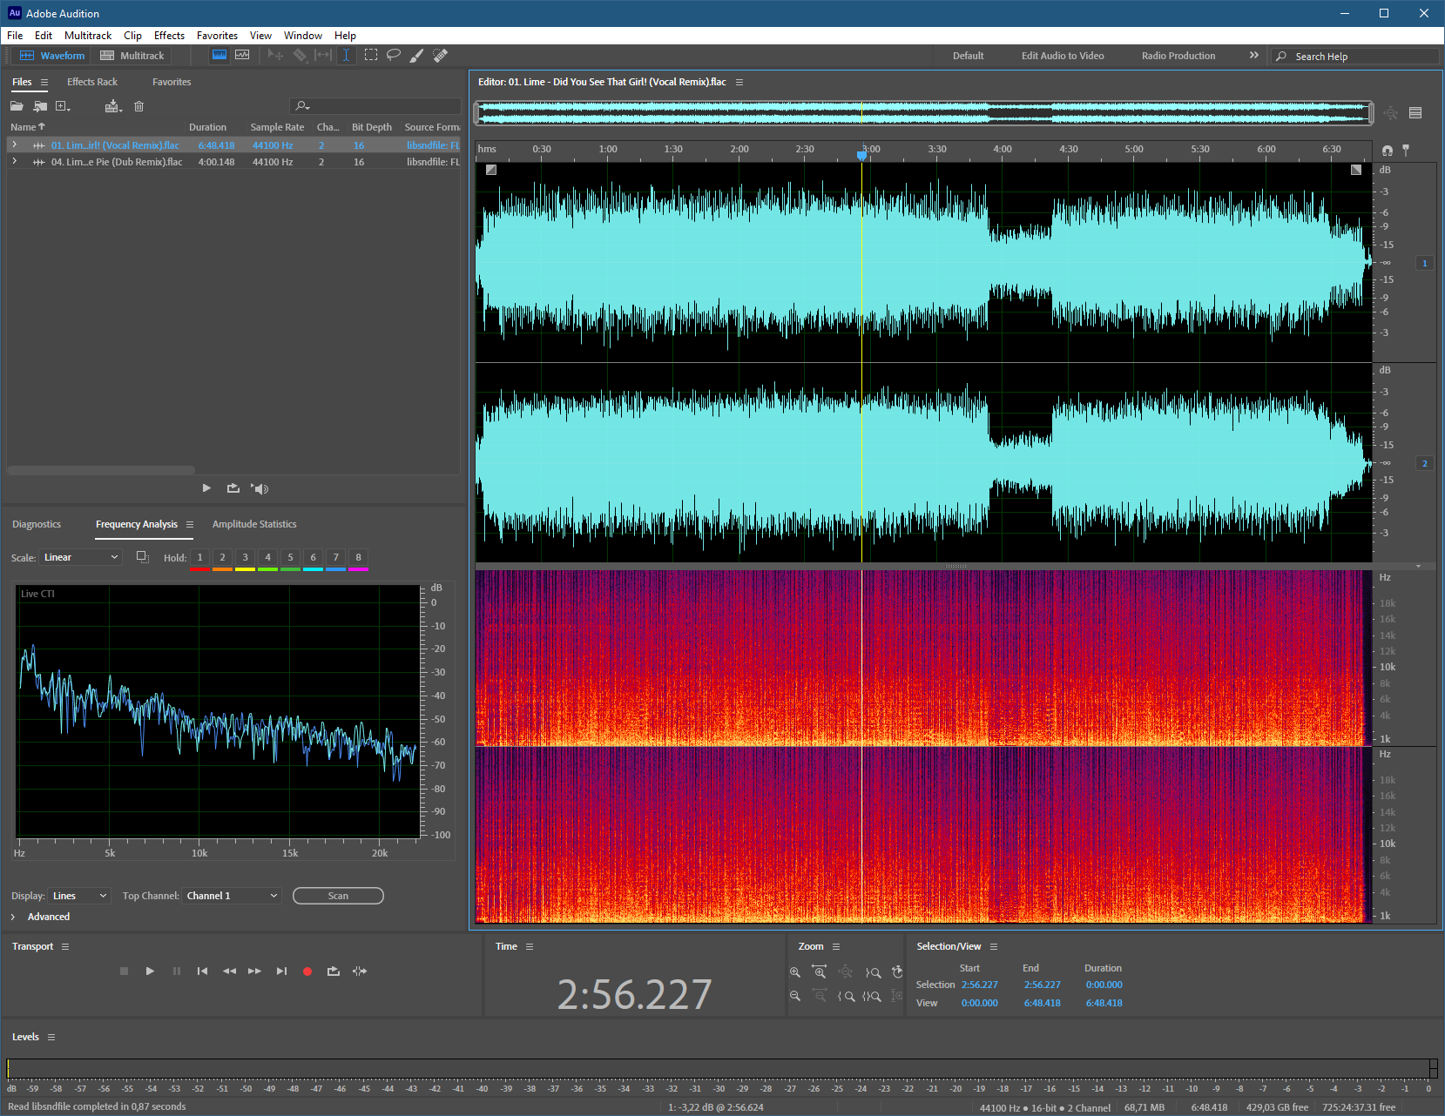Toggle Hold button 1
This screenshot has width=1445, height=1116.
pyautogui.click(x=199, y=557)
